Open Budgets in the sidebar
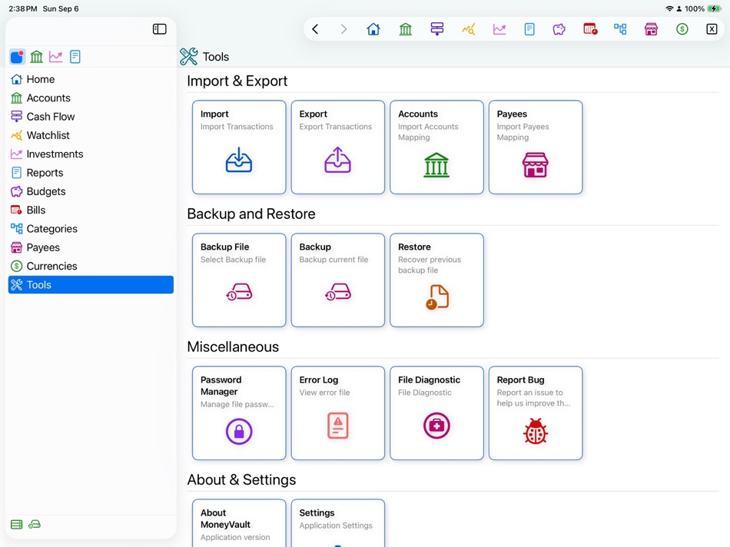Image resolution: width=730 pixels, height=547 pixels. click(x=91, y=191)
